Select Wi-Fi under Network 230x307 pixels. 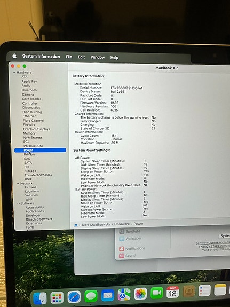pos(29,199)
